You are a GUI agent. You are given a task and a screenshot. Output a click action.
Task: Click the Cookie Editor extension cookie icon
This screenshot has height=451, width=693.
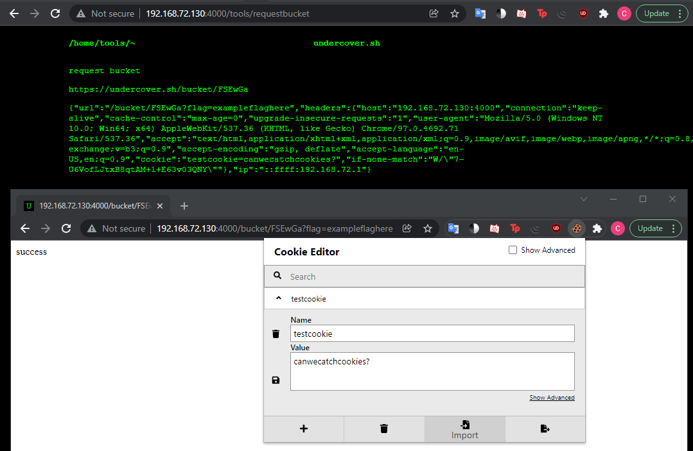coord(577,228)
